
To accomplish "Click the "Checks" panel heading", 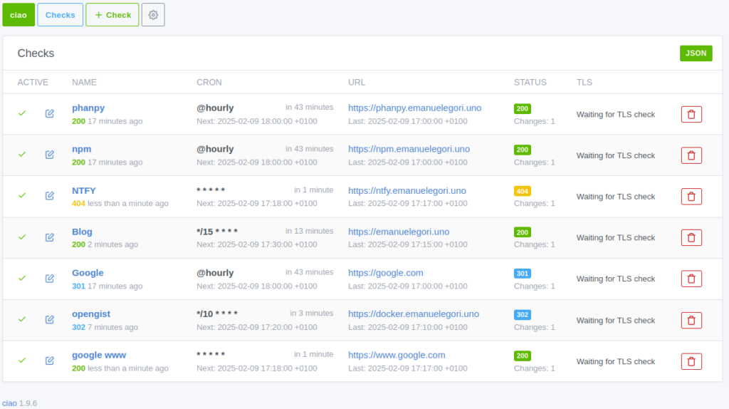I will [36, 53].
